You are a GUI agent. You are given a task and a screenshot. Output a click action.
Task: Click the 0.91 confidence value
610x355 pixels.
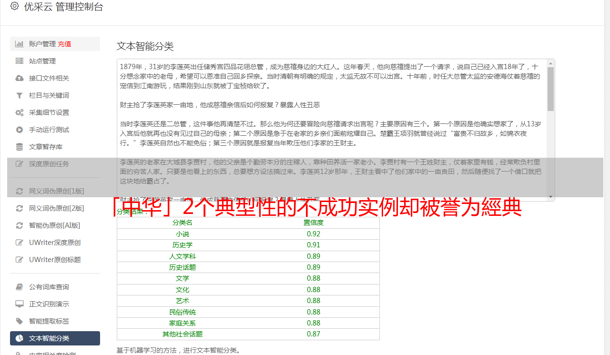(314, 245)
